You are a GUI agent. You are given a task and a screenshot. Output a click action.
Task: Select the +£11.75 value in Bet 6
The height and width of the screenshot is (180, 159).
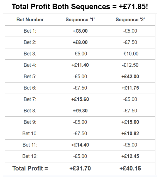(130, 88)
